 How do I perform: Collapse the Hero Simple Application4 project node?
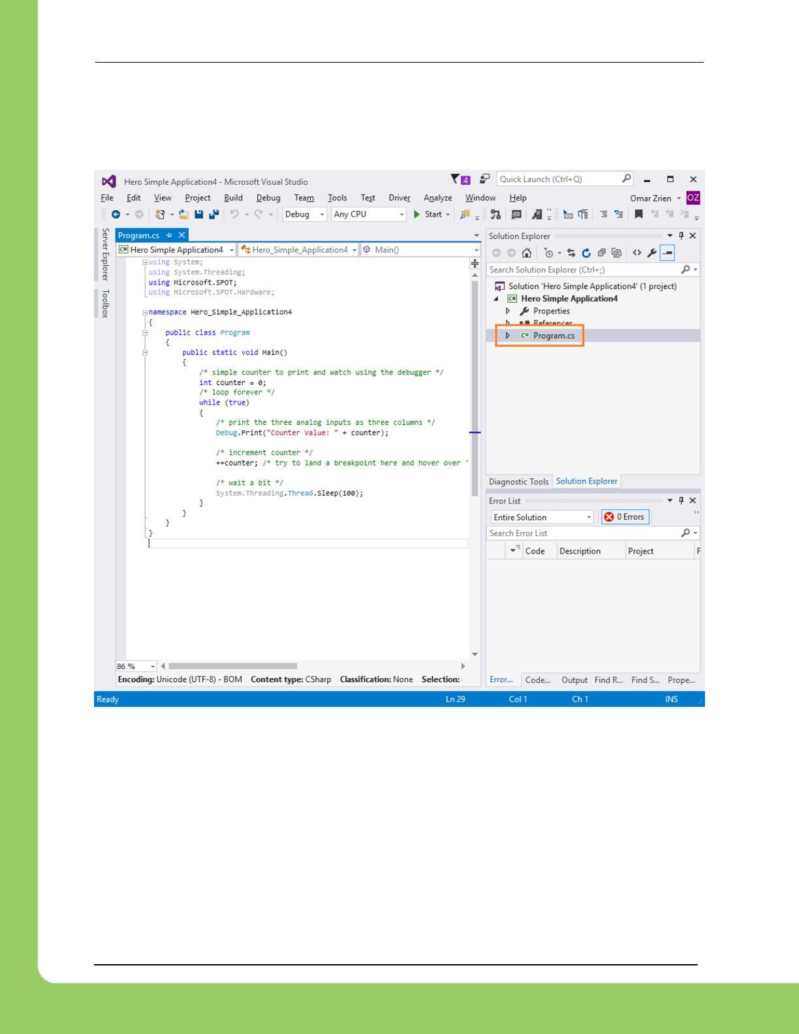pyautogui.click(x=496, y=299)
